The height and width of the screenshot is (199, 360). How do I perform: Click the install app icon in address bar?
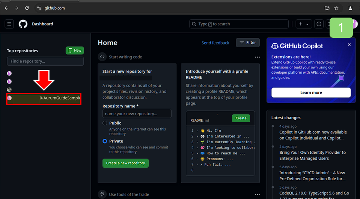pyautogui.click(x=327, y=8)
